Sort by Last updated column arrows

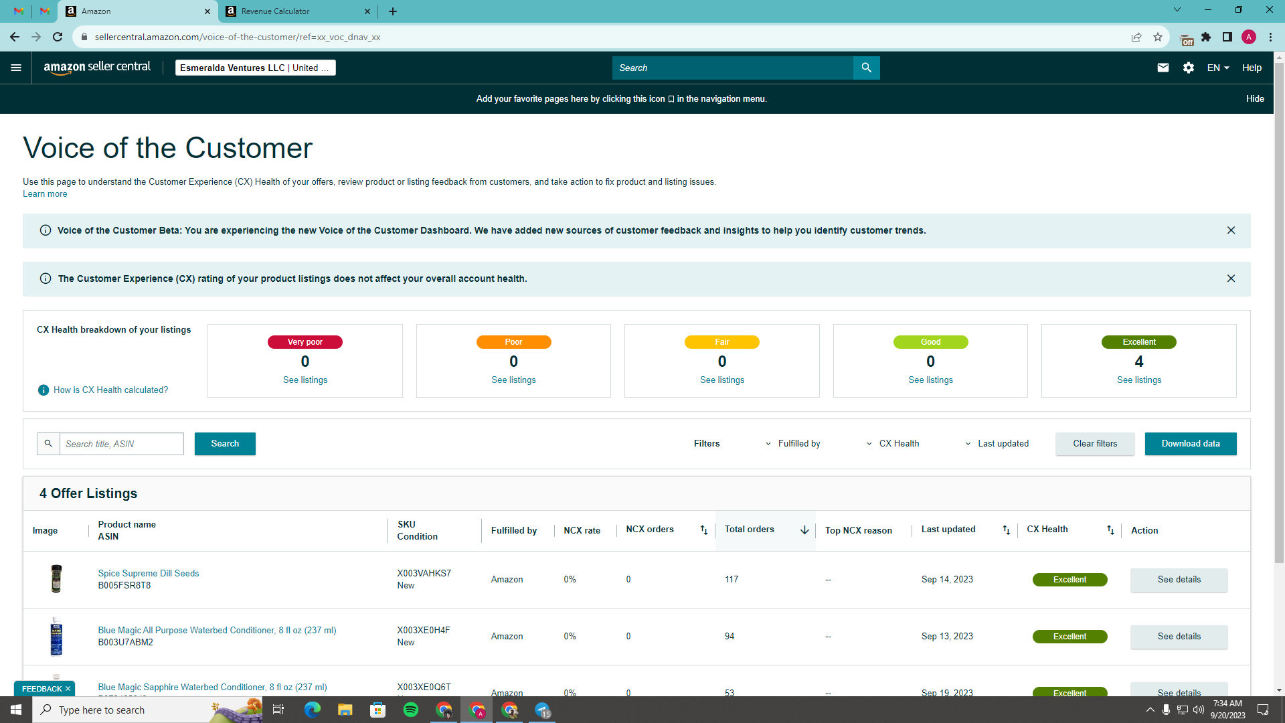1006,530
